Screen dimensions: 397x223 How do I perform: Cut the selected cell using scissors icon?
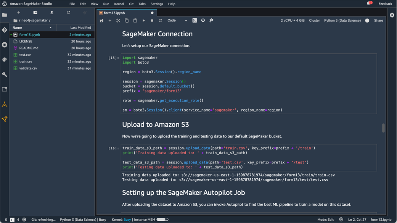(x=118, y=21)
